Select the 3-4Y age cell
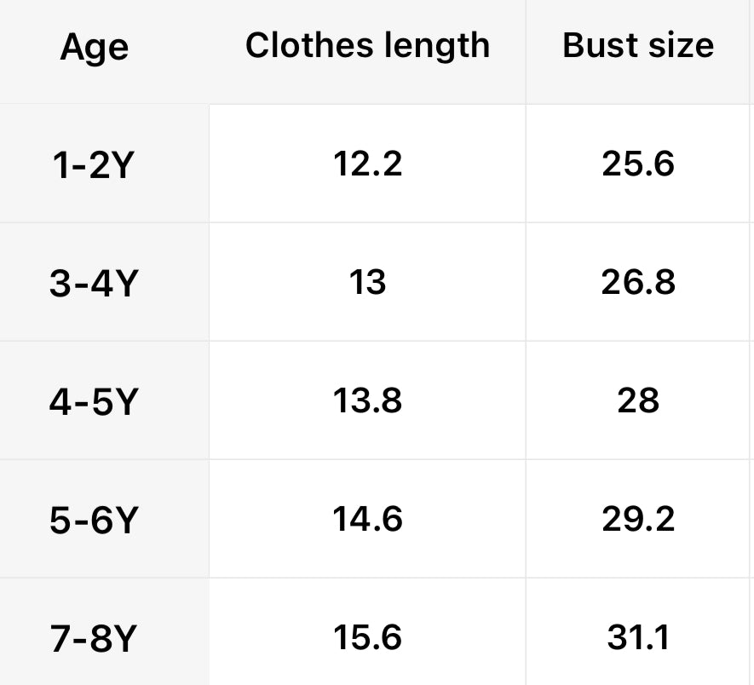 93,284
